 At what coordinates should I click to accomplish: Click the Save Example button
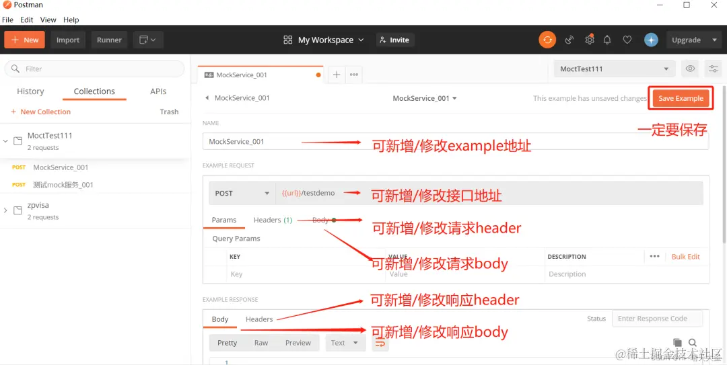pos(681,98)
